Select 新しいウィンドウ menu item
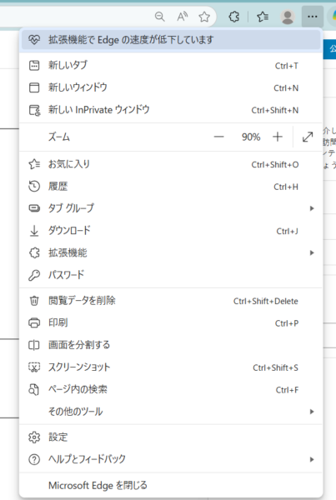Viewport: 336px width, 500px height. [171, 87]
